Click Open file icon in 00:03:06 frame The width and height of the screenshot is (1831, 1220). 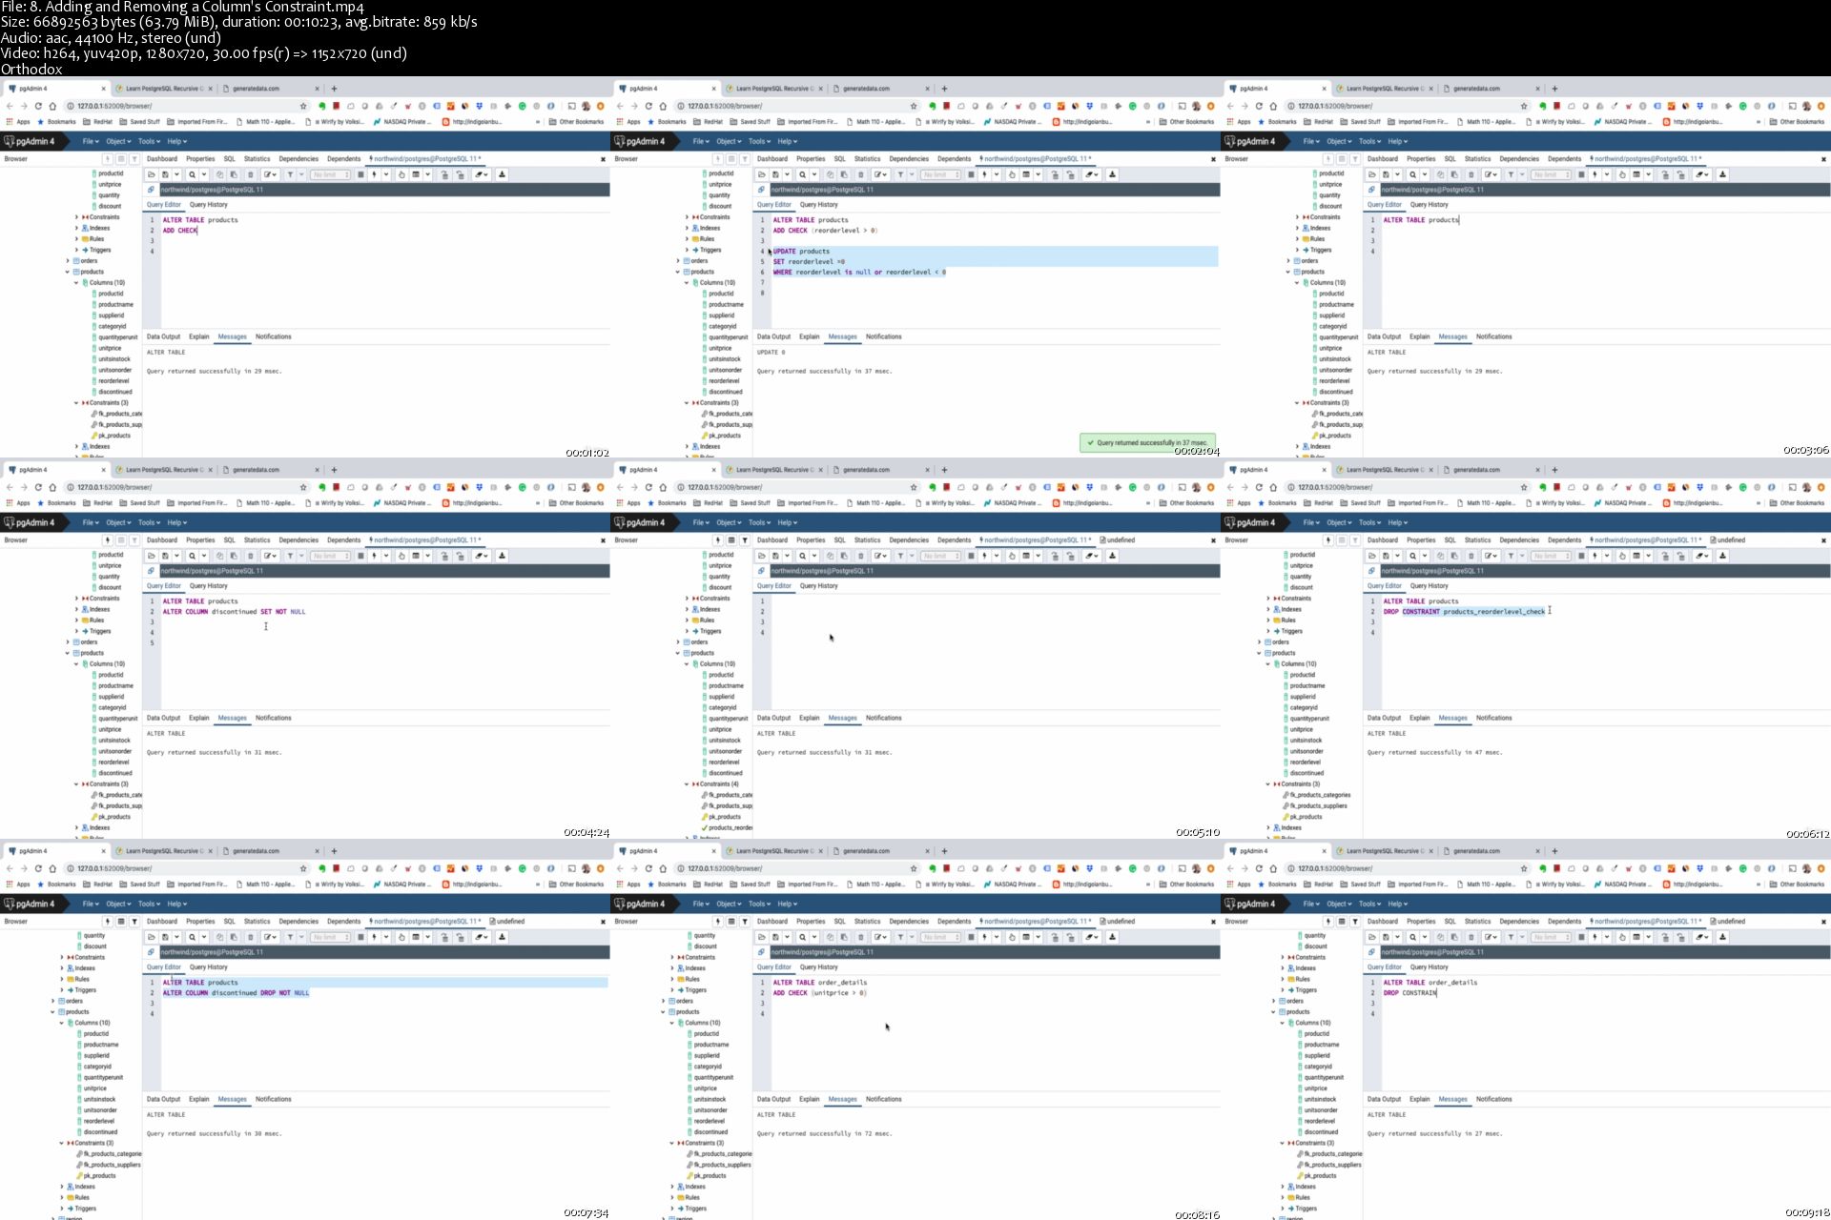1371,174
